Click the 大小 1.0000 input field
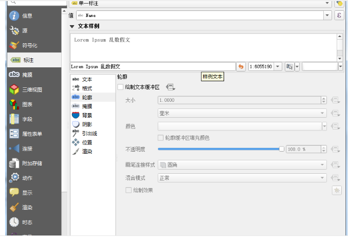The image size is (348, 237). coord(239,100)
